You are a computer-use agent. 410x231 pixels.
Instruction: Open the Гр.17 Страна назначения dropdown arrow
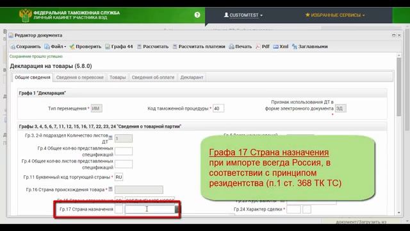click(x=177, y=209)
